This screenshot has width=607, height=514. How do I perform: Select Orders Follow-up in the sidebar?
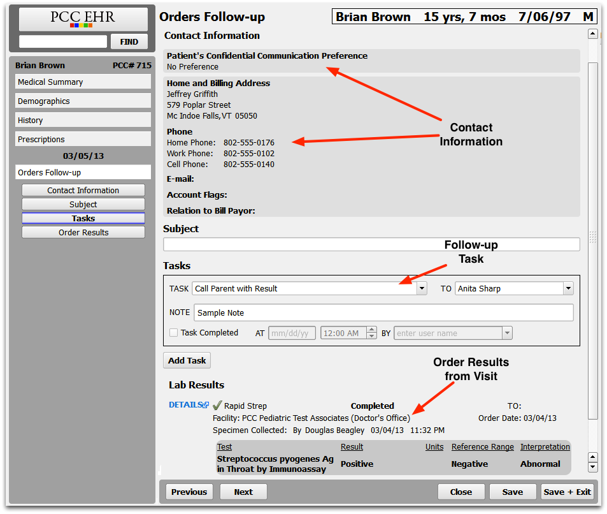tap(83, 172)
